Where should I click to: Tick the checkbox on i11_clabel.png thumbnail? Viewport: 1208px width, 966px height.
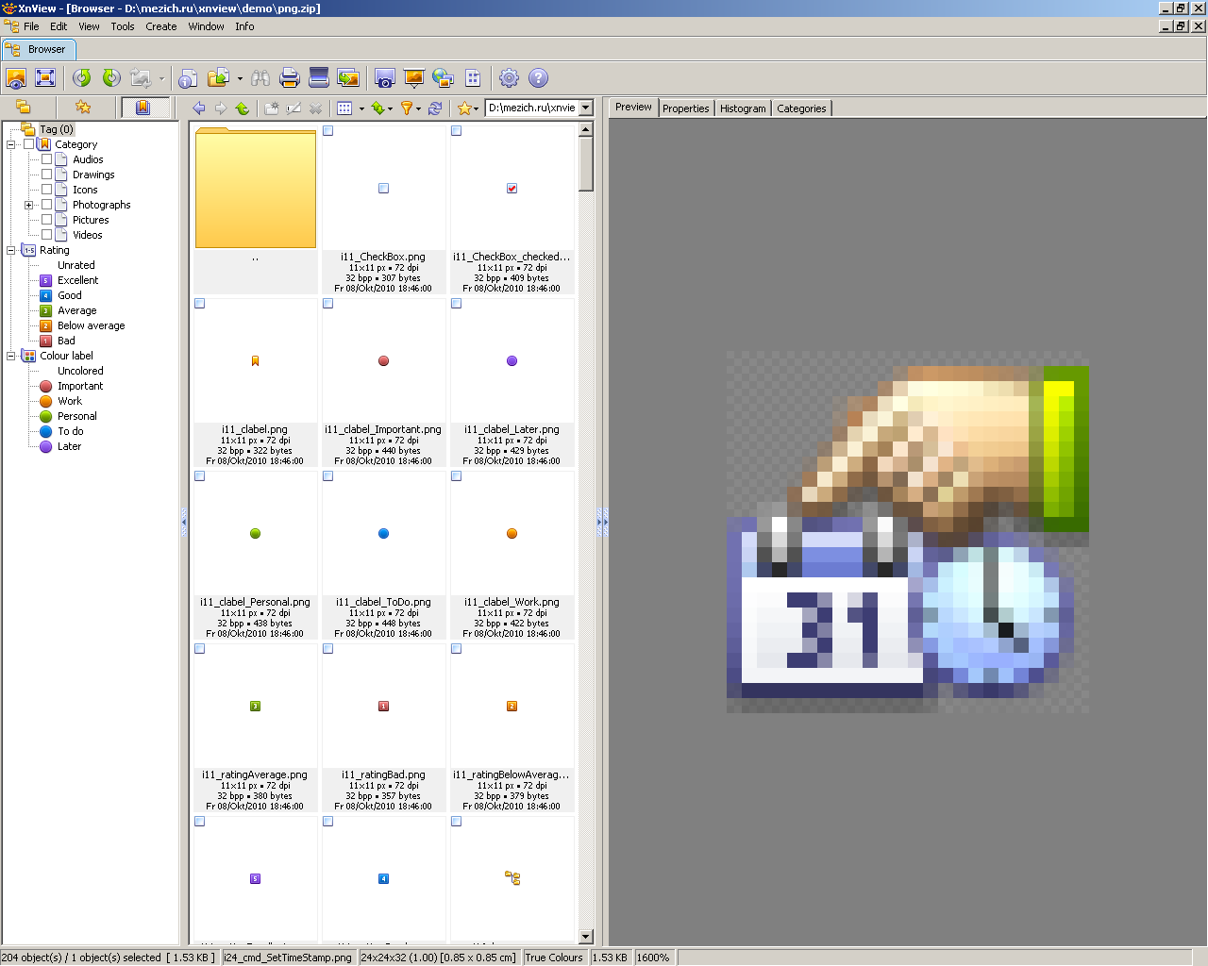tap(199, 304)
